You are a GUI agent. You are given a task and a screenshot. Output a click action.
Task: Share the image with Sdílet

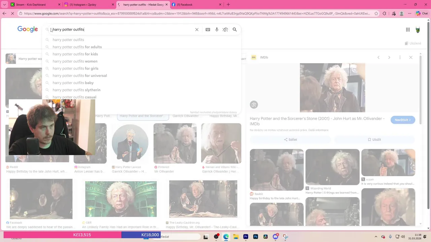(x=291, y=139)
